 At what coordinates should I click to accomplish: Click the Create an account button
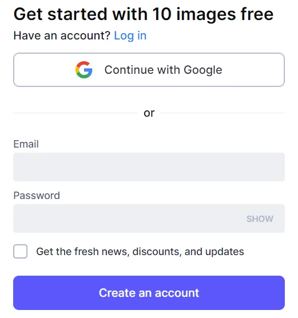(x=149, y=293)
